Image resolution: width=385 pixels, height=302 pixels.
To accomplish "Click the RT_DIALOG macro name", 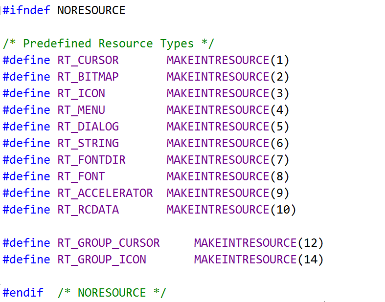I will click(x=88, y=127).
